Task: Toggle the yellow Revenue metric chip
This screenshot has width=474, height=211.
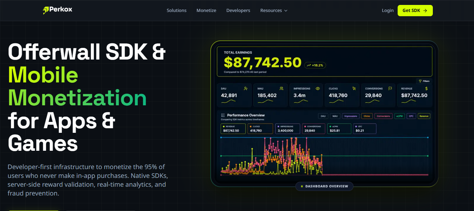Action: [x=424, y=116]
